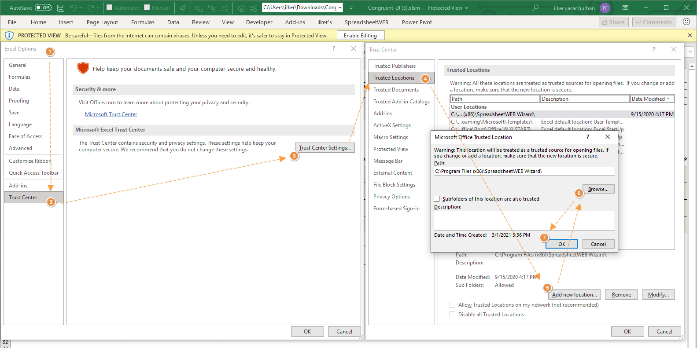This screenshot has height=348, width=697.
Task: Open the file path dropdown in title bar
Action: coord(340,7)
